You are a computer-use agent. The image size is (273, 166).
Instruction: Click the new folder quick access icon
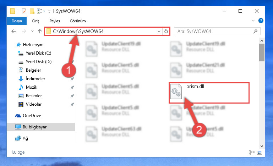(32, 11)
